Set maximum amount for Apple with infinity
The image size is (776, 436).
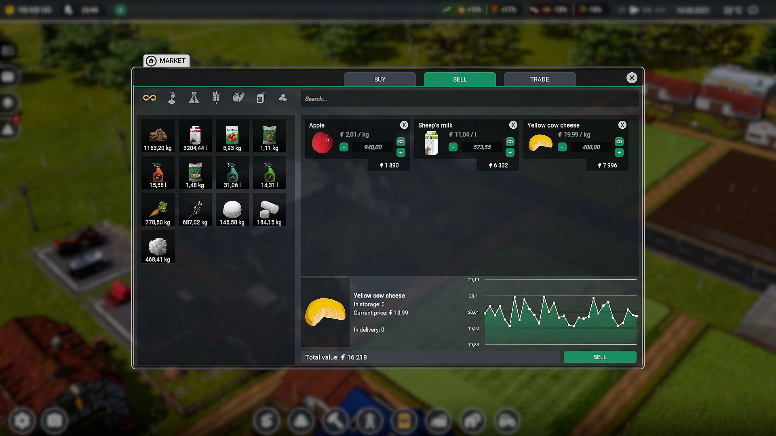click(x=401, y=142)
